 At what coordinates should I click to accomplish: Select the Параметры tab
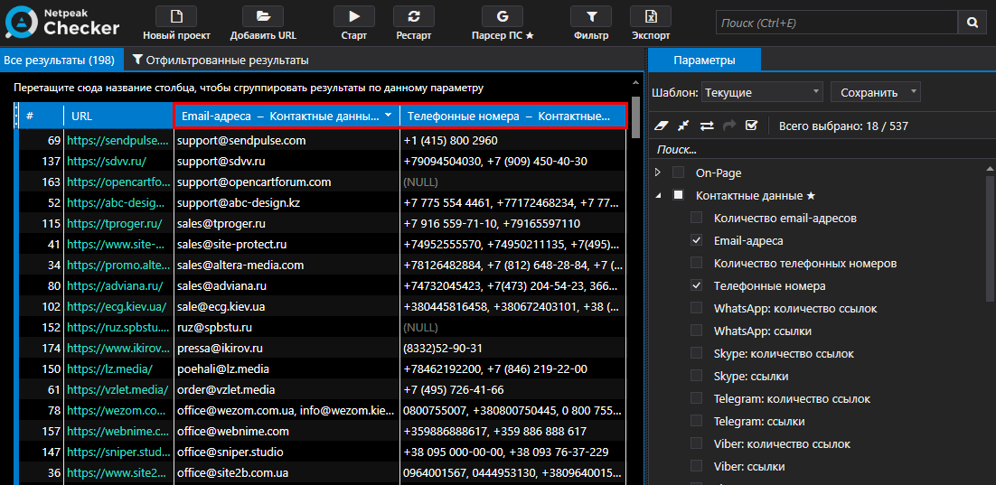[x=704, y=61]
